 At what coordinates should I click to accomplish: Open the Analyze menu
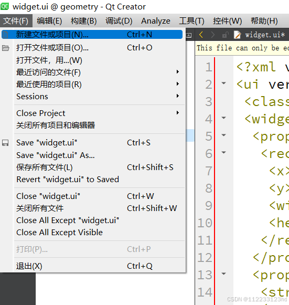tap(156, 21)
